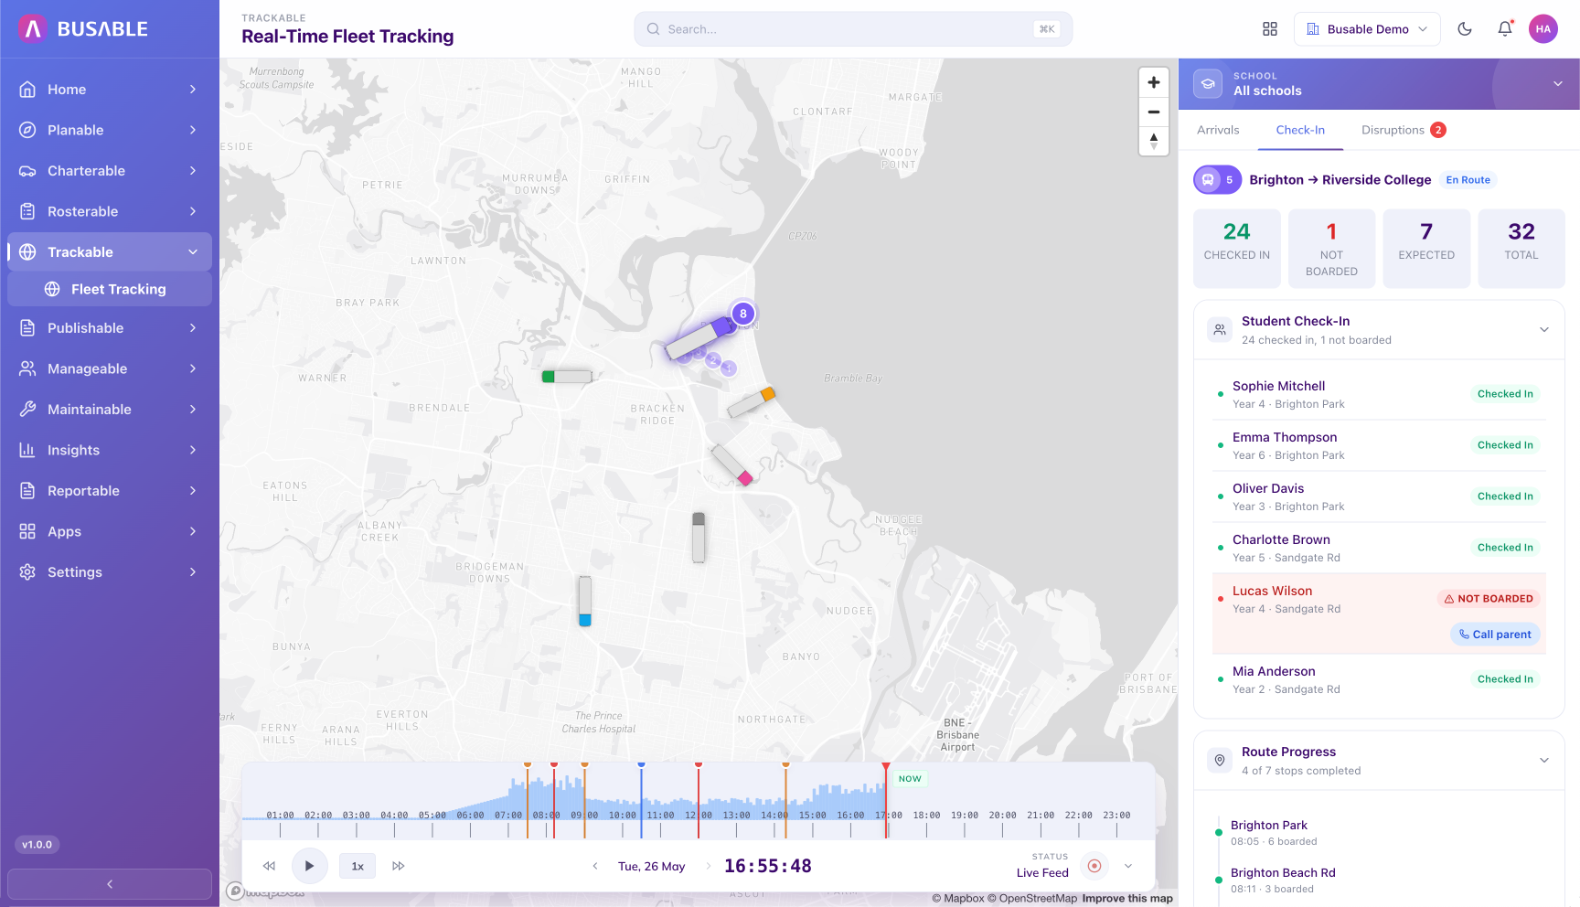
Task: Expand the Planable sidebar menu
Action: [x=110, y=130]
